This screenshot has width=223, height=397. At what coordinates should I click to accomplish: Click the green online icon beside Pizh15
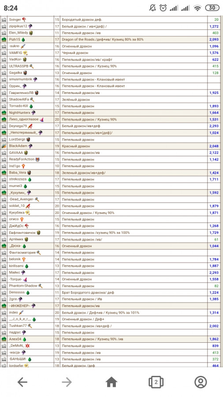click(x=4, y=40)
